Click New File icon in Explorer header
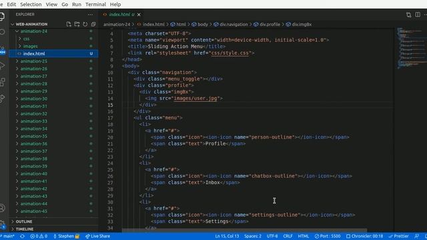 pyautogui.click(x=69, y=24)
